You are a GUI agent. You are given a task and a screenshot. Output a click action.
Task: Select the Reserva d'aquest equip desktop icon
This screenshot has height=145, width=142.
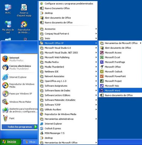24,10
